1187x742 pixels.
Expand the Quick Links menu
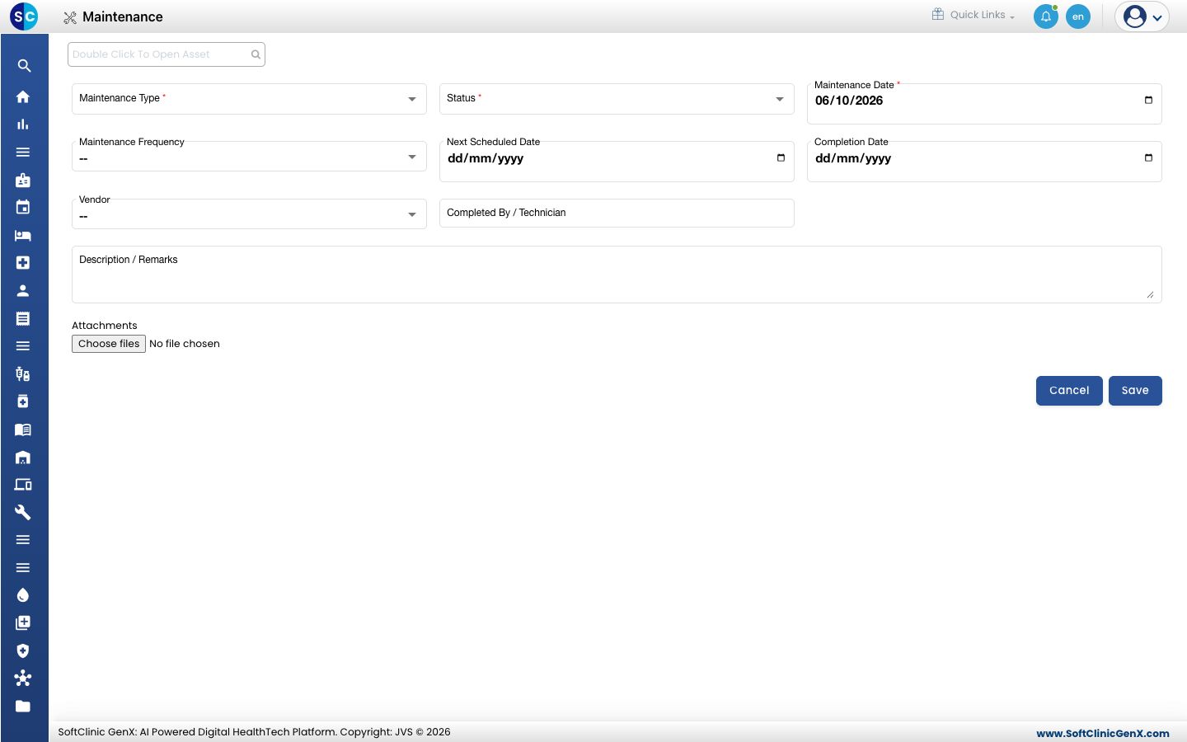click(974, 15)
